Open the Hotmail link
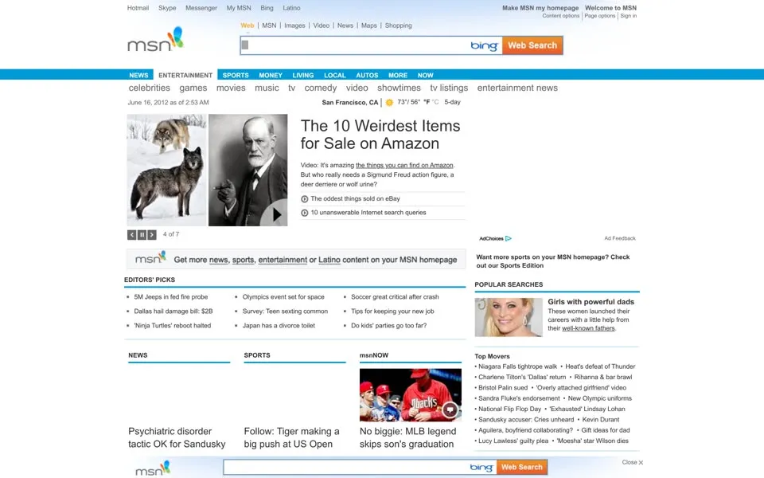This screenshot has height=478, width=764. tap(138, 8)
